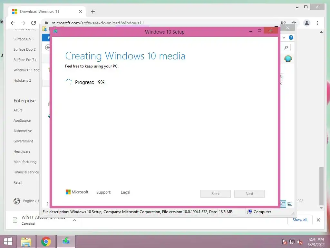The width and height of the screenshot is (330, 248).
Task: Expand the Win11 download item options chevron
Action: click(74, 220)
